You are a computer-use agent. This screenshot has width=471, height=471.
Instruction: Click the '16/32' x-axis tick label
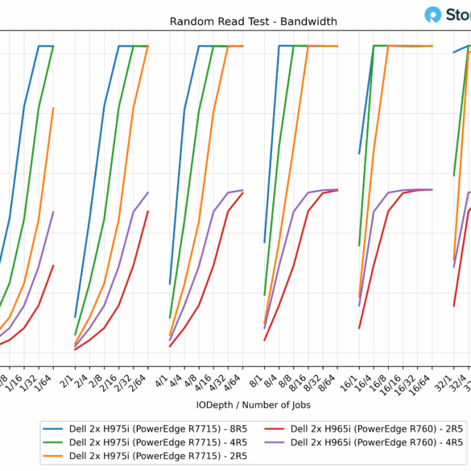click(x=406, y=385)
